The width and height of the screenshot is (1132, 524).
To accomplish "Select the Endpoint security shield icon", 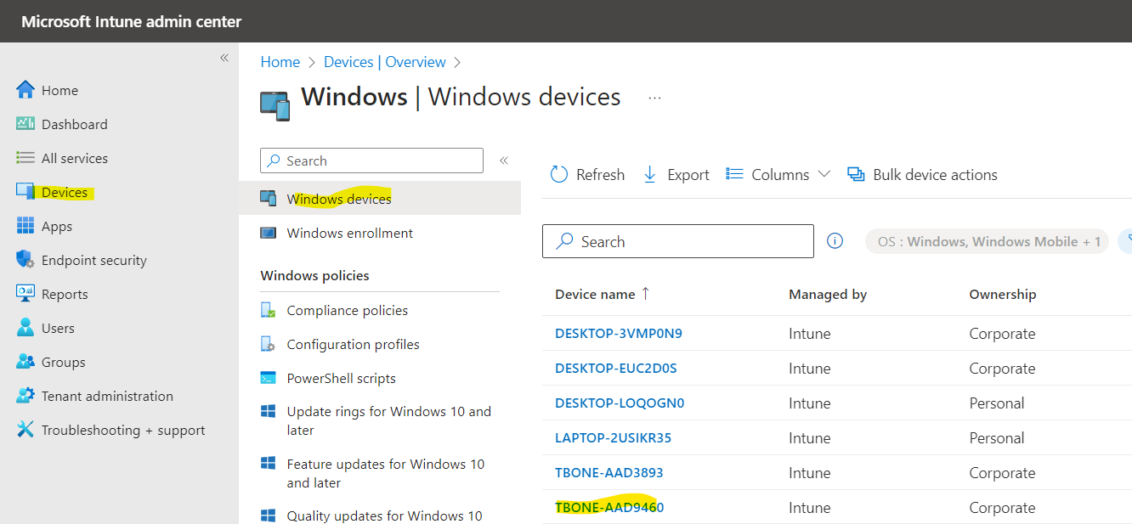I will [x=25, y=260].
